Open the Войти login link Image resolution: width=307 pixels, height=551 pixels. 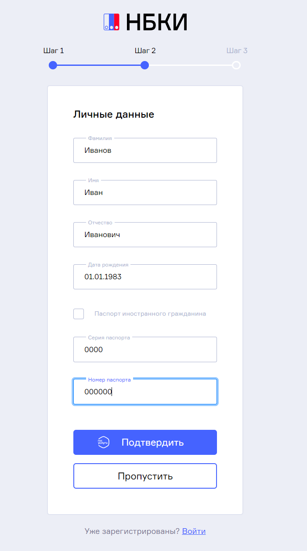point(194,531)
